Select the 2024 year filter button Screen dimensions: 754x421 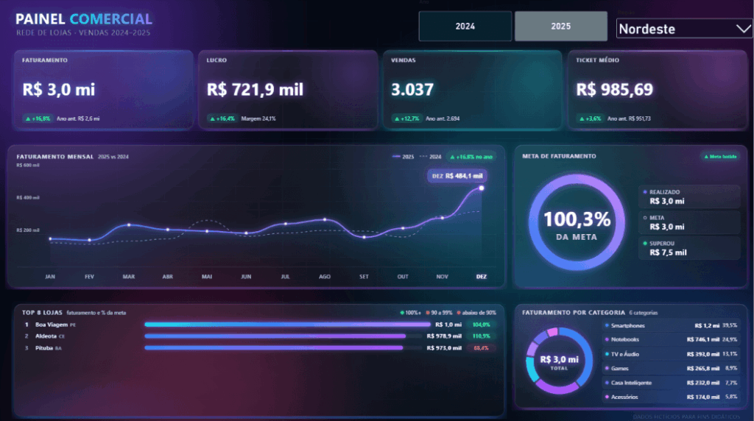465,26
